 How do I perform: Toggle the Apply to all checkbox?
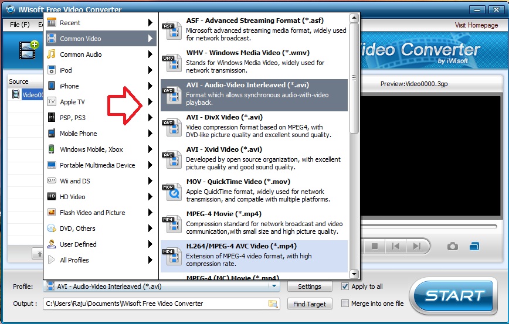click(x=345, y=287)
